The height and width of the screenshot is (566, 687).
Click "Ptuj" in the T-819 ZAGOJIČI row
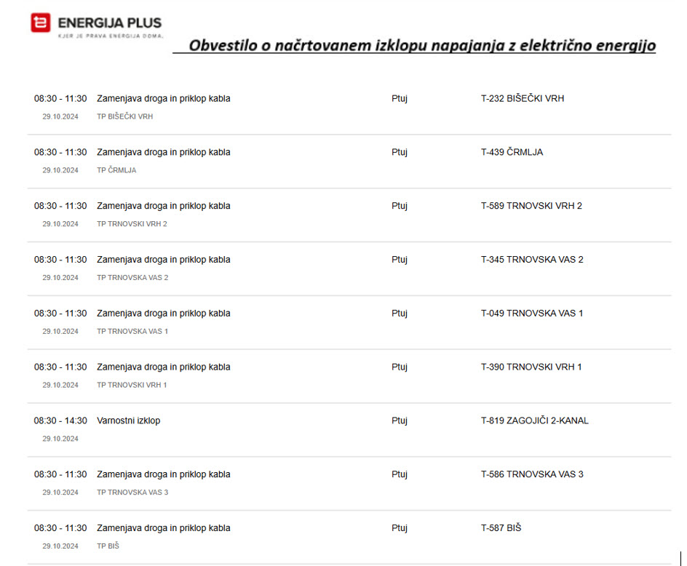400,421
